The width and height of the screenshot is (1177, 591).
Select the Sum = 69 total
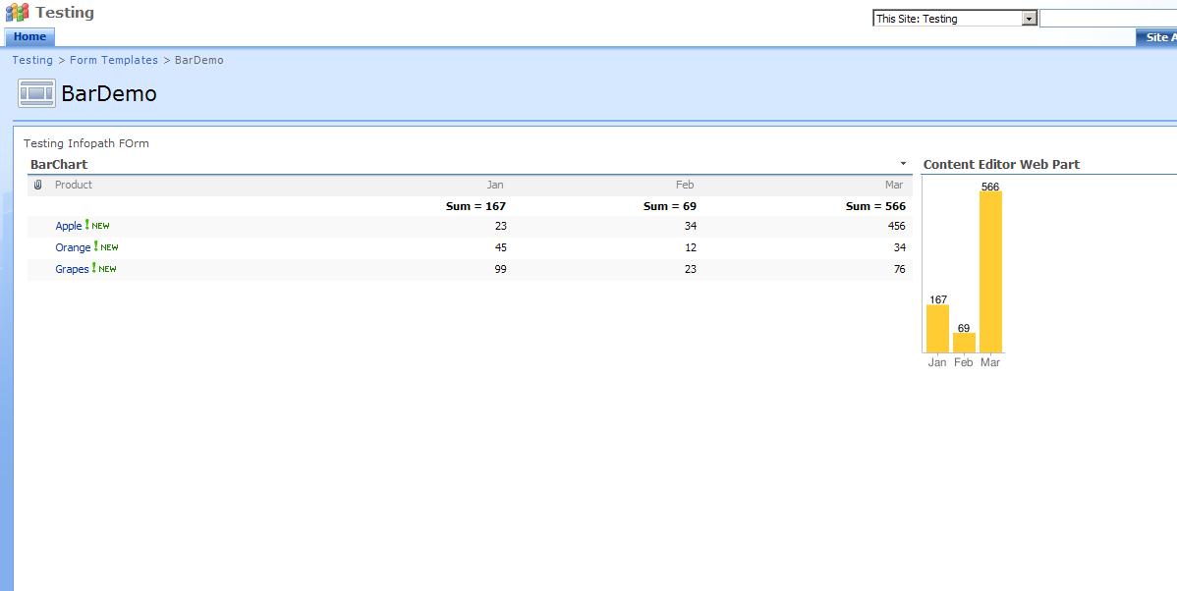coord(670,206)
